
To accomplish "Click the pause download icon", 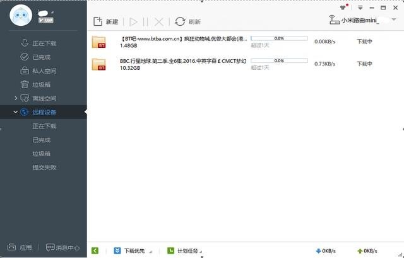I will 146,21.
